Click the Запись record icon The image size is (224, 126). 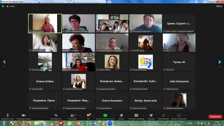(x=122, y=115)
